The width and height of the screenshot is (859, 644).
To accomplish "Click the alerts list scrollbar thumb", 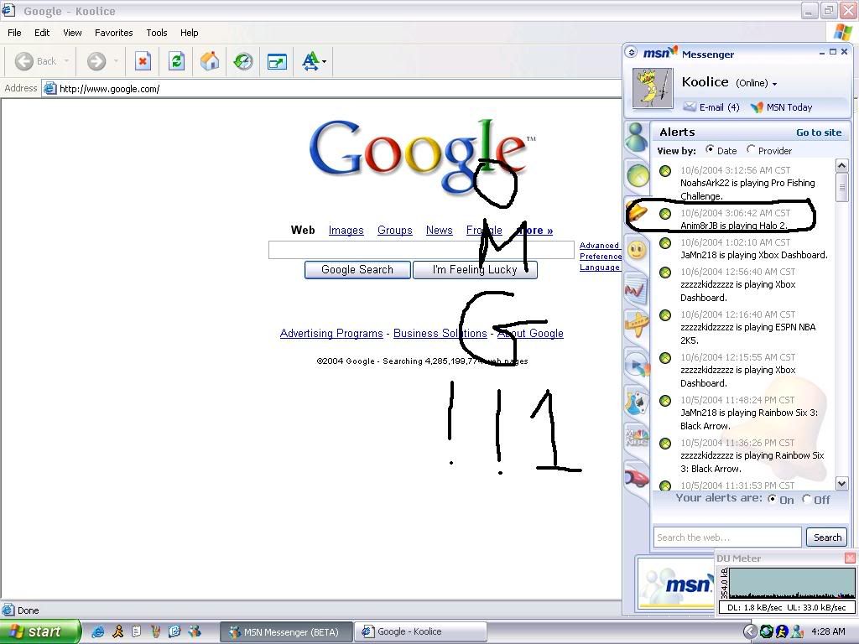I will point(841,188).
